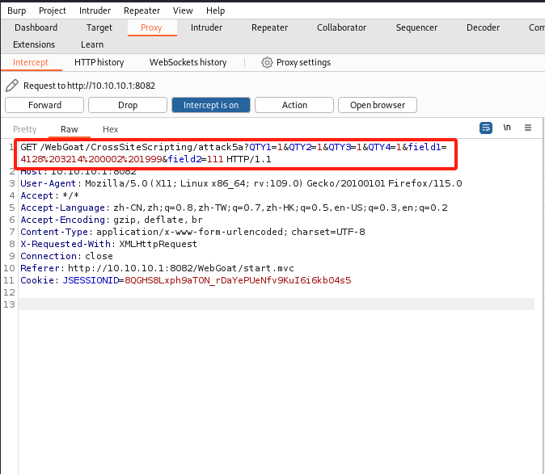
Task: Open the Repeater menu in menu bar
Action: point(142,10)
